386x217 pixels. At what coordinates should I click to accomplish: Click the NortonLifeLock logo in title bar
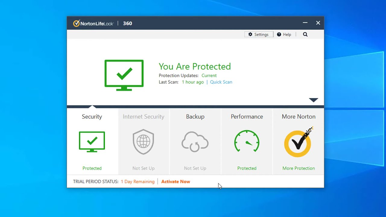pos(93,23)
